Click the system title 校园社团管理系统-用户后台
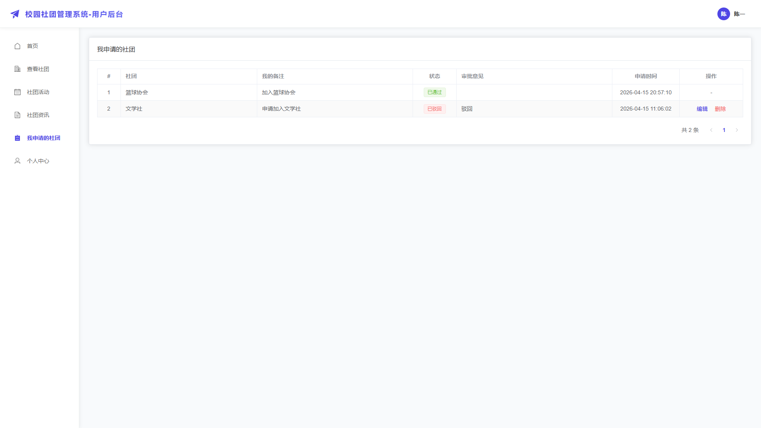This screenshot has width=761, height=428. 74,14
